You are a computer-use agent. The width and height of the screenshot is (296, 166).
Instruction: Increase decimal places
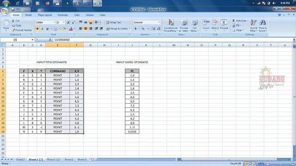click(x=154, y=29)
